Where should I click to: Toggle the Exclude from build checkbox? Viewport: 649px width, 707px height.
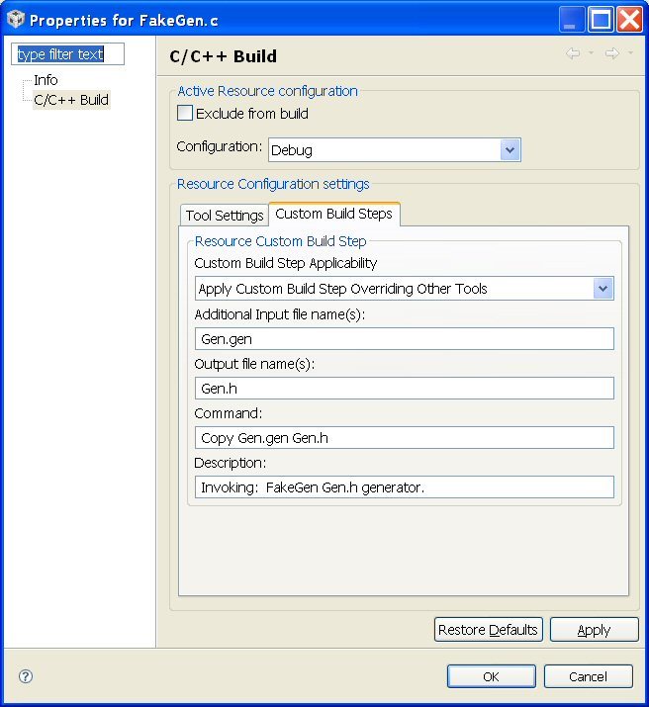(x=185, y=114)
